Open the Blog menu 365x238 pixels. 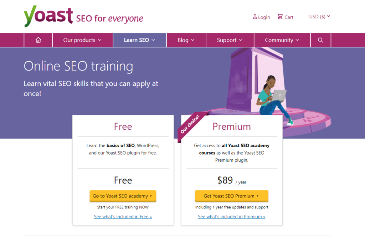186,40
